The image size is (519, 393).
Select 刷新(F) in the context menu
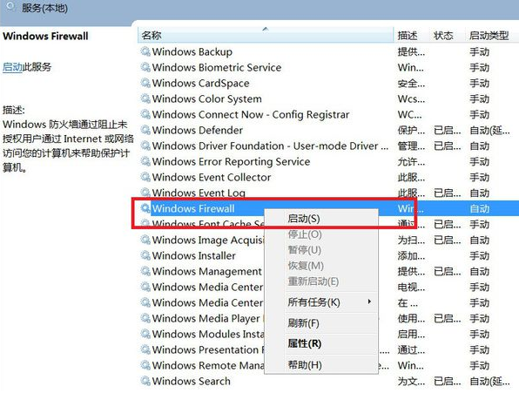[x=303, y=322]
